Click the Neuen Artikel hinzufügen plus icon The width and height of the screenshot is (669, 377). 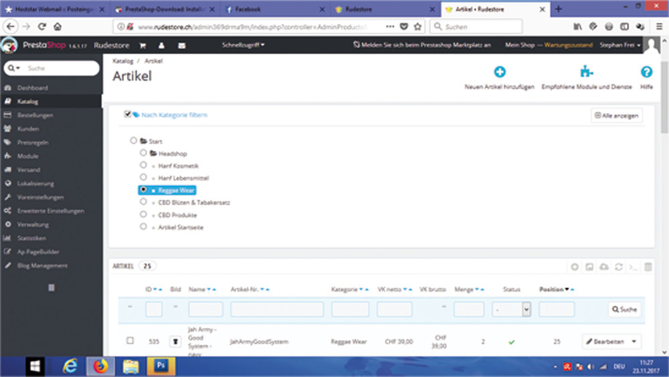[500, 72]
